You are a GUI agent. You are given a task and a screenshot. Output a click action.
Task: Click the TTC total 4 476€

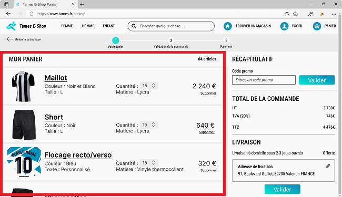(329, 127)
